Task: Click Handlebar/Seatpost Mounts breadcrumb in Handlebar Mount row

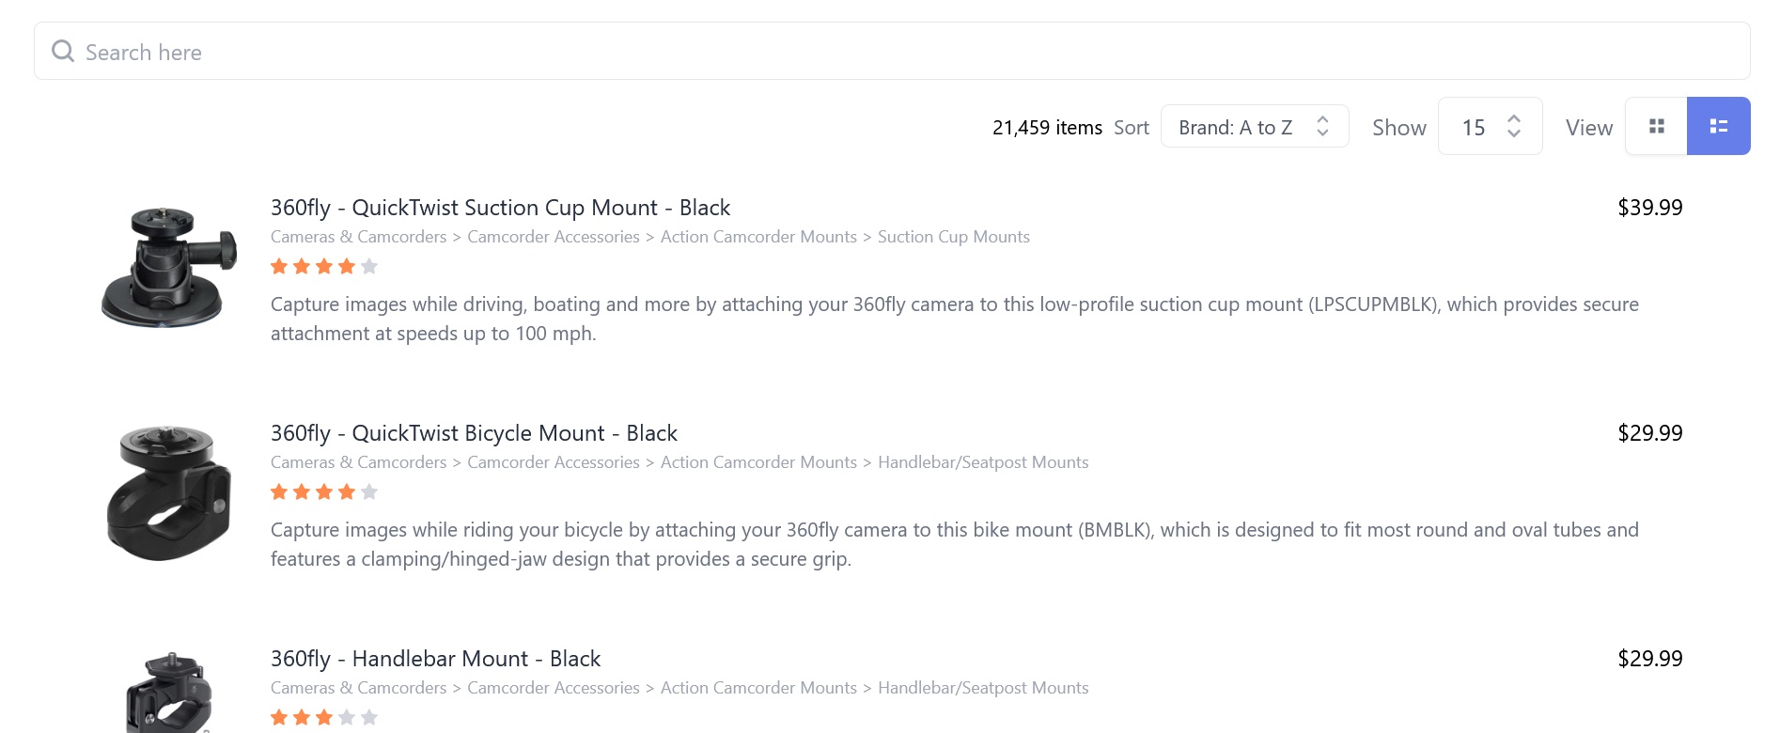Action: tap(983, 688)
